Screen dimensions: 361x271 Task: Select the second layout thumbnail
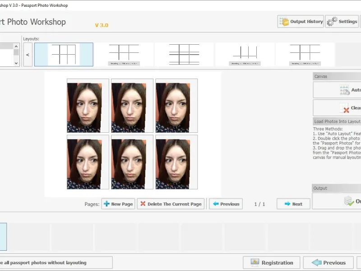click(x=124, y=55)
